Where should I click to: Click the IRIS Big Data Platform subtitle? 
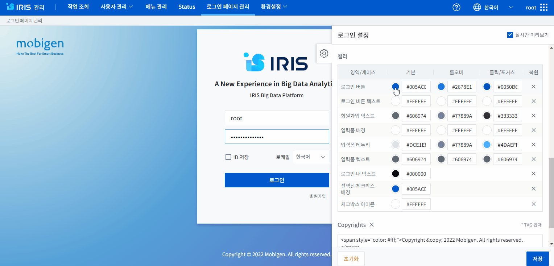(x=277, y=95)
